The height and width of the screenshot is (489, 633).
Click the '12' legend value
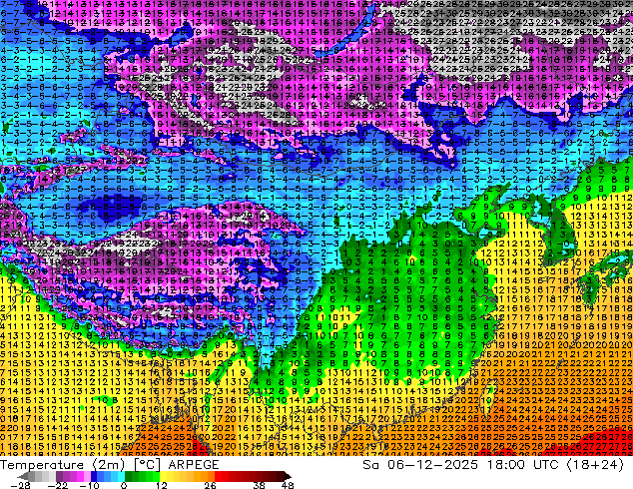[x=162, y=485]
